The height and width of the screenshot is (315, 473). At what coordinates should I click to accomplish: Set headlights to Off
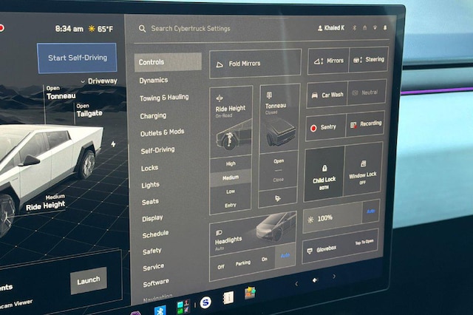(x=221, y=267)
